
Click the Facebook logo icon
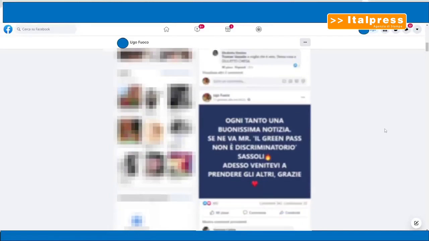(x=8, y=29)
